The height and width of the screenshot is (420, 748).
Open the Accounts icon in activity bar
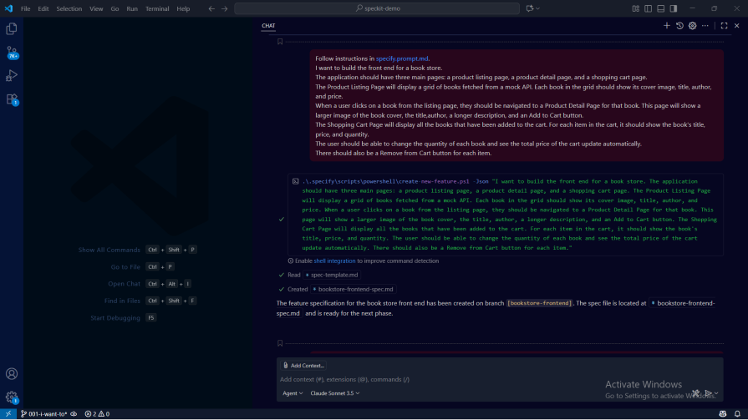pyautogui.click(x=12, y=374)
